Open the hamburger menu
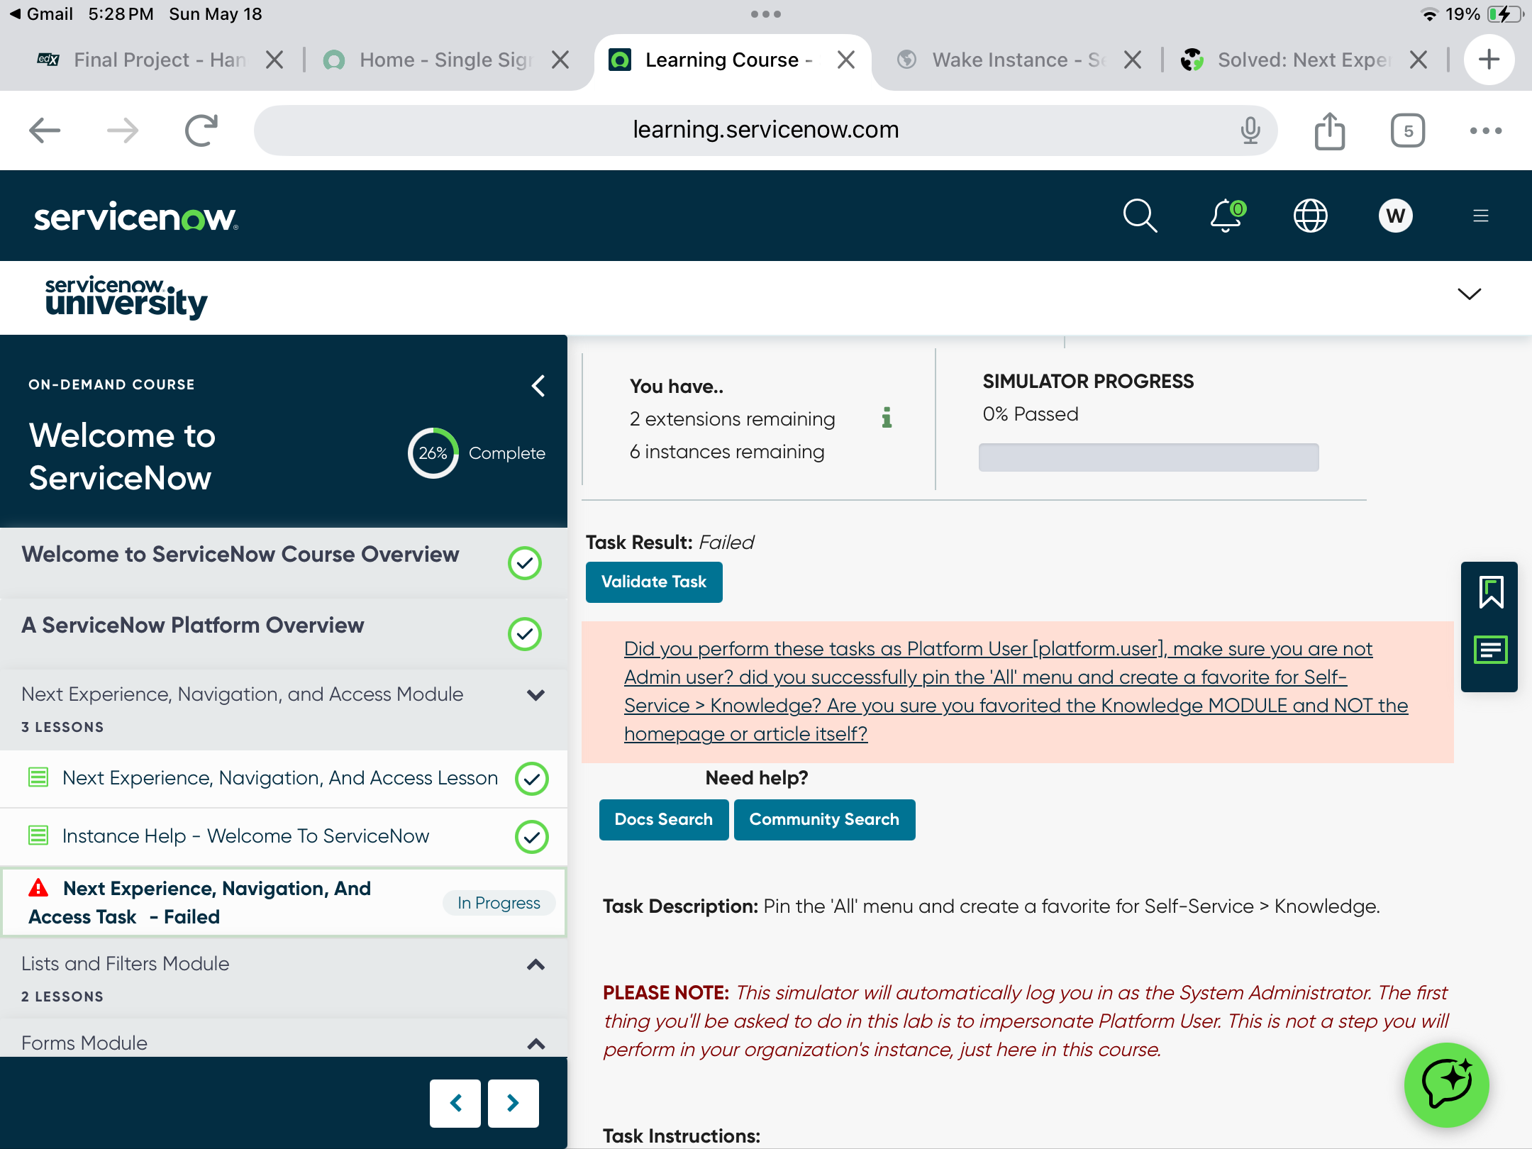 (x=1480, y=216)
